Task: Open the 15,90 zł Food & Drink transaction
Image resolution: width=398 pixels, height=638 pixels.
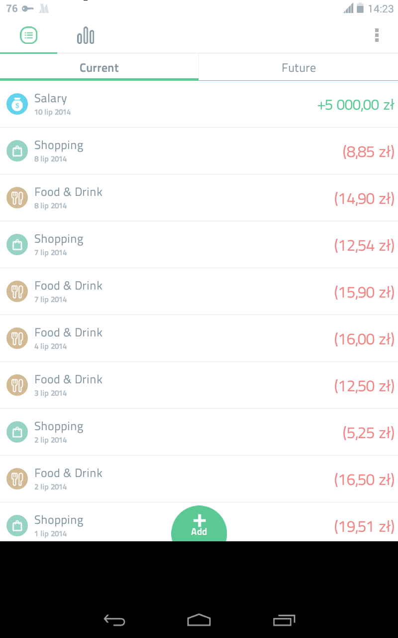Action: [199, 292]
